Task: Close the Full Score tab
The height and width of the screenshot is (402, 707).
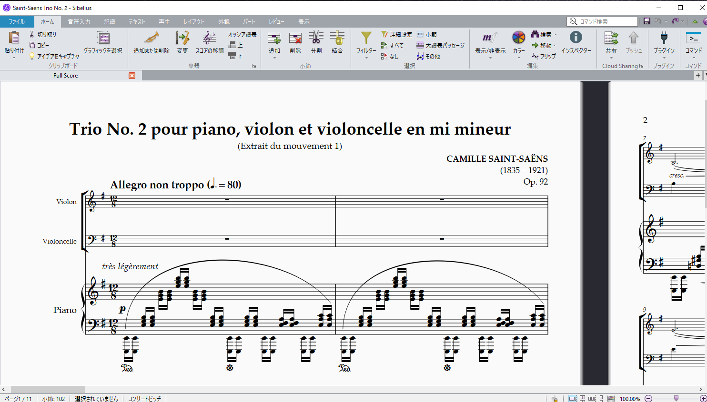Action: pyautogui.click(x=132, y=76)
